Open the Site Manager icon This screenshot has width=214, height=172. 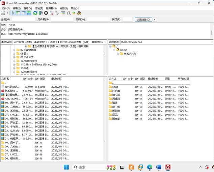tap(3, 13)
